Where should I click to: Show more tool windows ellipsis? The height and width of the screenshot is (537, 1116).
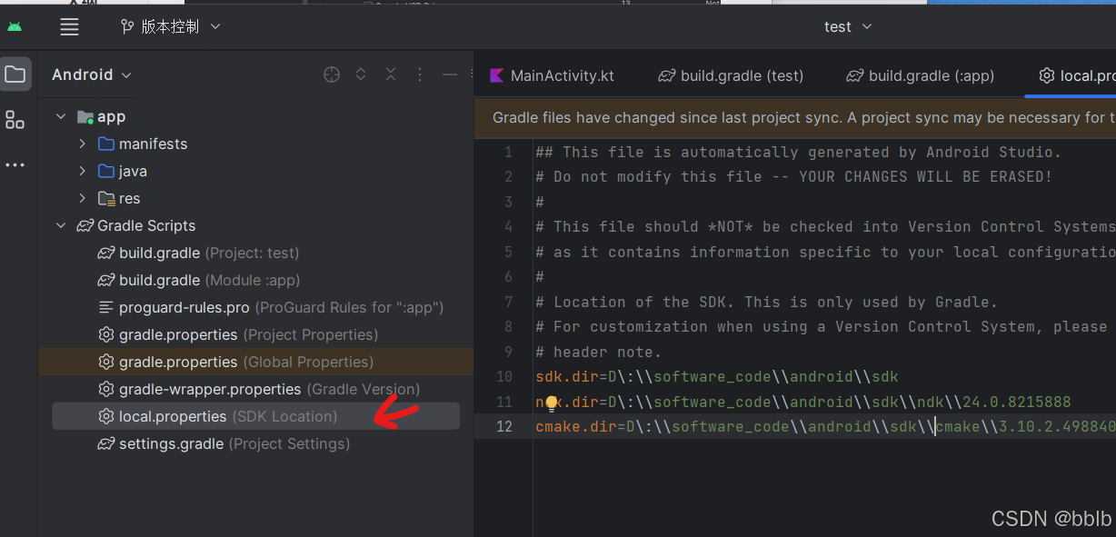(x=15, y=165)
